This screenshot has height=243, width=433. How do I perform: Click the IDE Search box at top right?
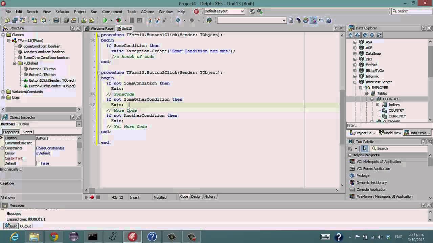tap(411, 11)
